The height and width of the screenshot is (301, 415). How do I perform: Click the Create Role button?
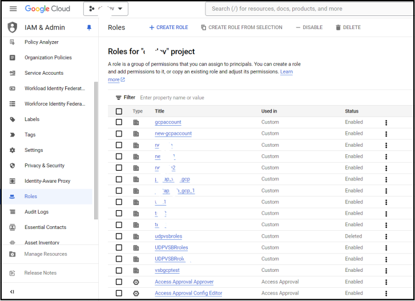click(x=168, y=27)
